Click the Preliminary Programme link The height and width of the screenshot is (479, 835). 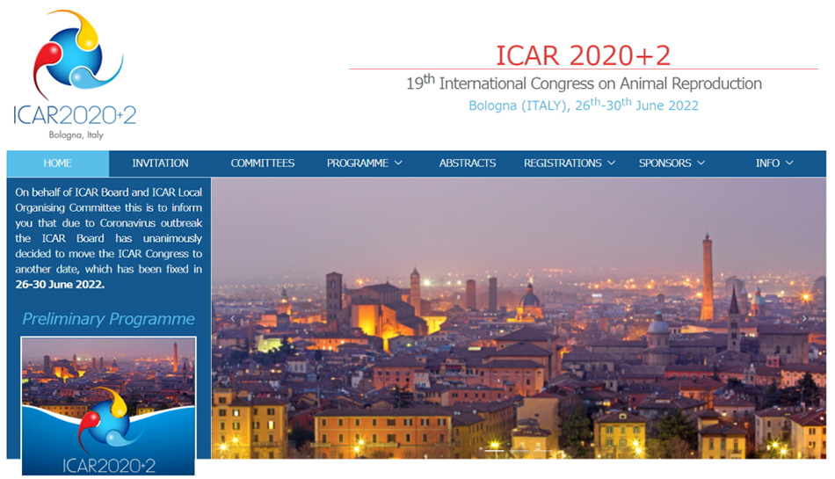tap(108, 319)
